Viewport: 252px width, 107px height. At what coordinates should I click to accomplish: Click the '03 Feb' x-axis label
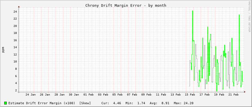[103, 95]
